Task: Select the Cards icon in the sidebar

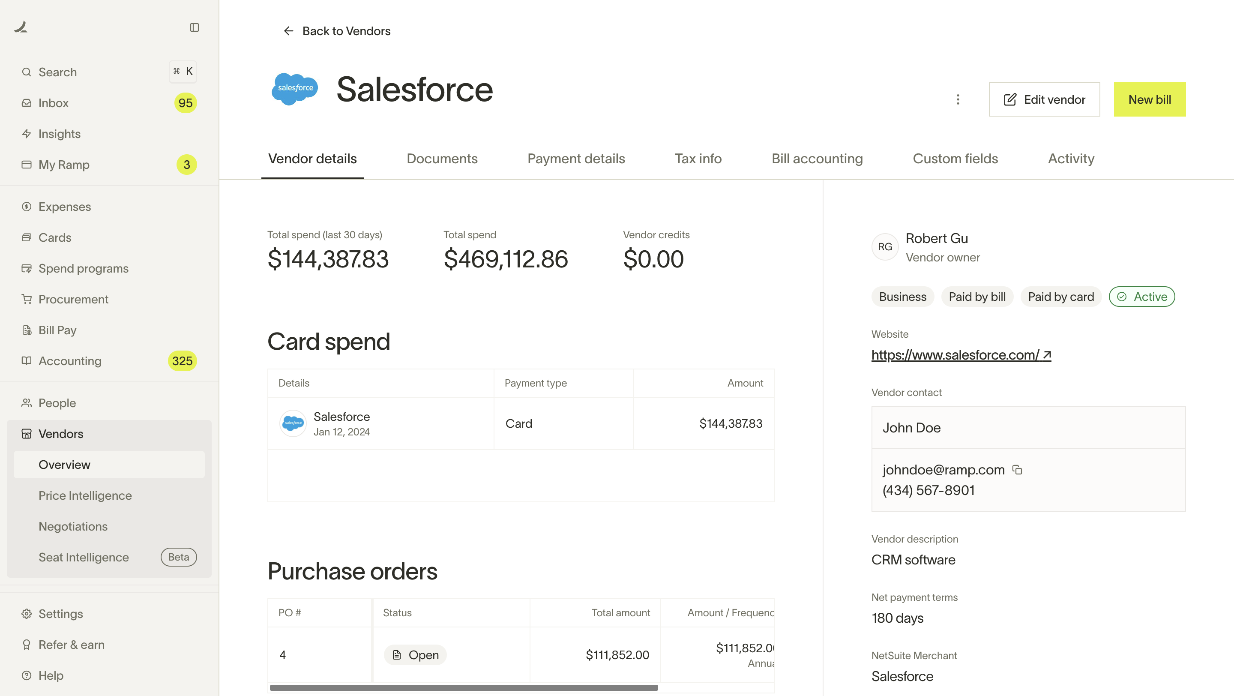Action: (27, 237)
